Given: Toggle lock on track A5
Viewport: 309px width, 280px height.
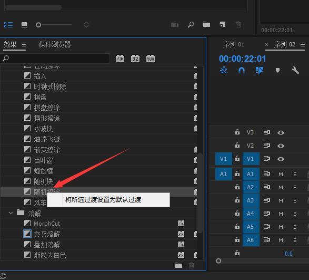Looking at the screenshot, I should click(x=237, y=227).
